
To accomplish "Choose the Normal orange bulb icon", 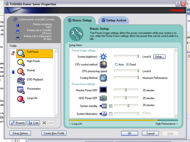I will (21, 72).
